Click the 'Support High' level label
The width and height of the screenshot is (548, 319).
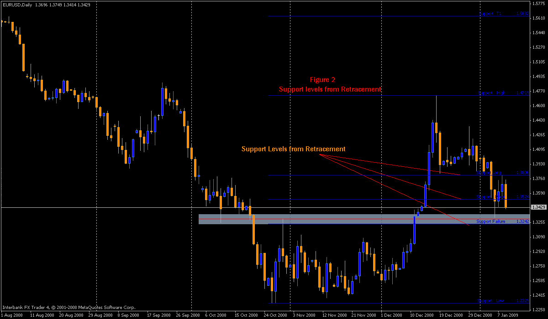tap(491, 93)
